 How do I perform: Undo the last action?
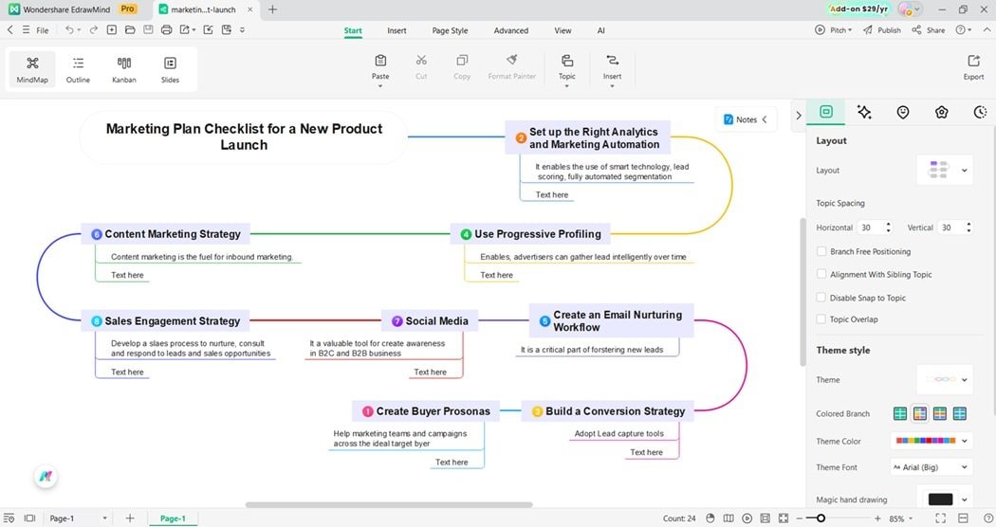click(69, 29)
